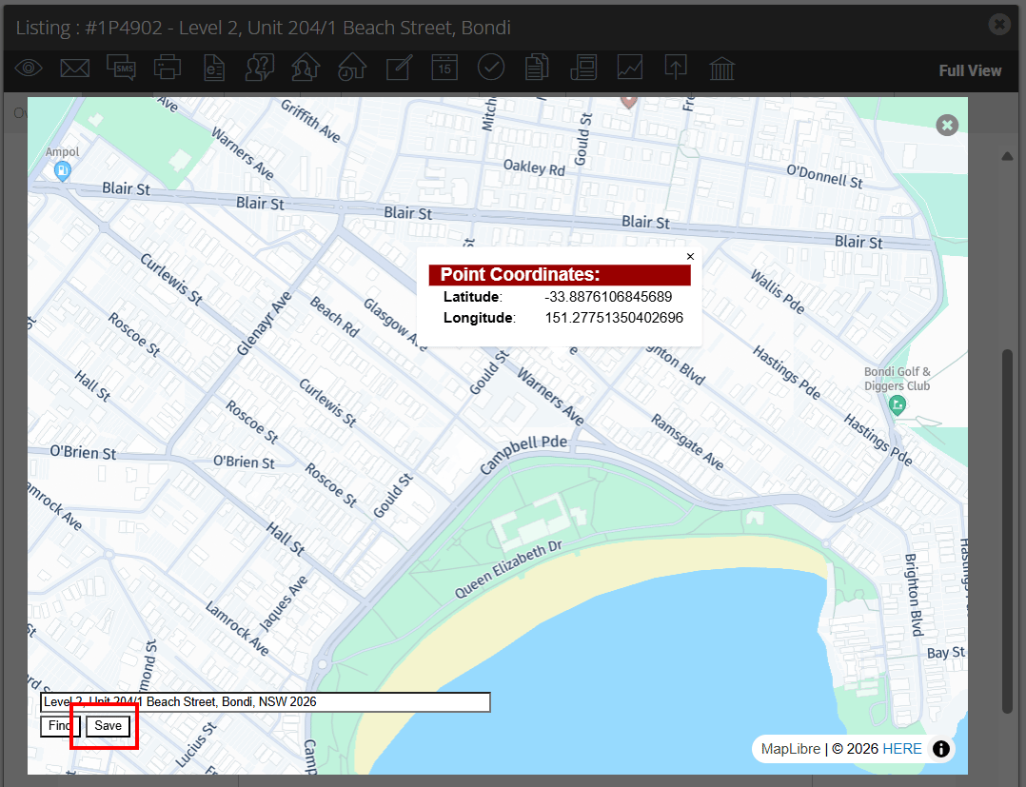The width and height of the screenshot is (1026, 787).
Task: Open the email envelope icon
Action: (75, 68)
